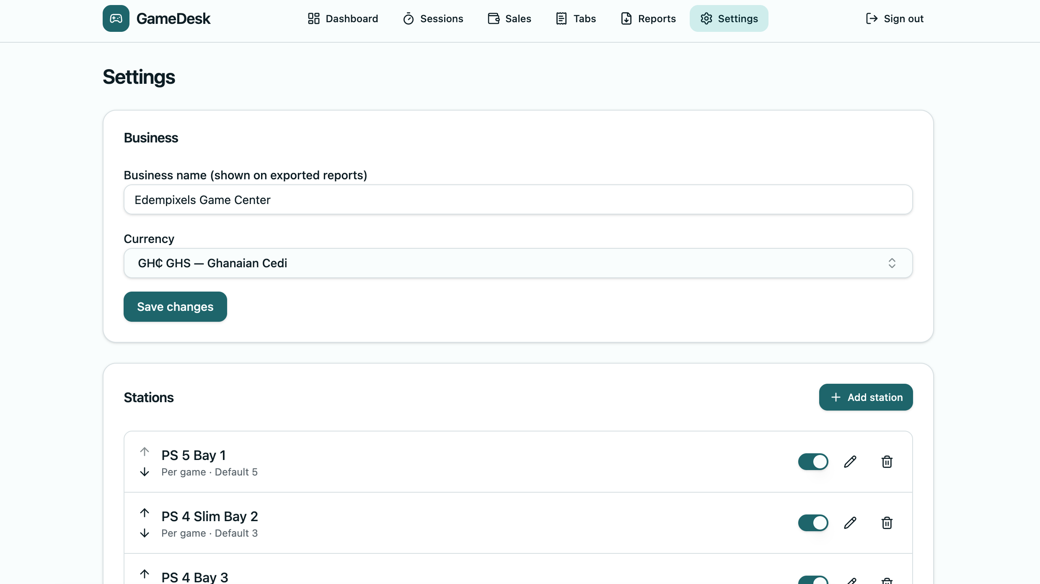Toggle PS 4 Slim Bay 2 switch
The height and width of the screenshot is (584, 1040).
813,523
